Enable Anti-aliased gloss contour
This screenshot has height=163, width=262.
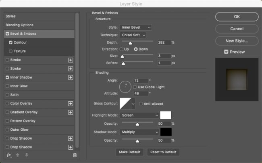pyautogui.click(x=141, y=104)
